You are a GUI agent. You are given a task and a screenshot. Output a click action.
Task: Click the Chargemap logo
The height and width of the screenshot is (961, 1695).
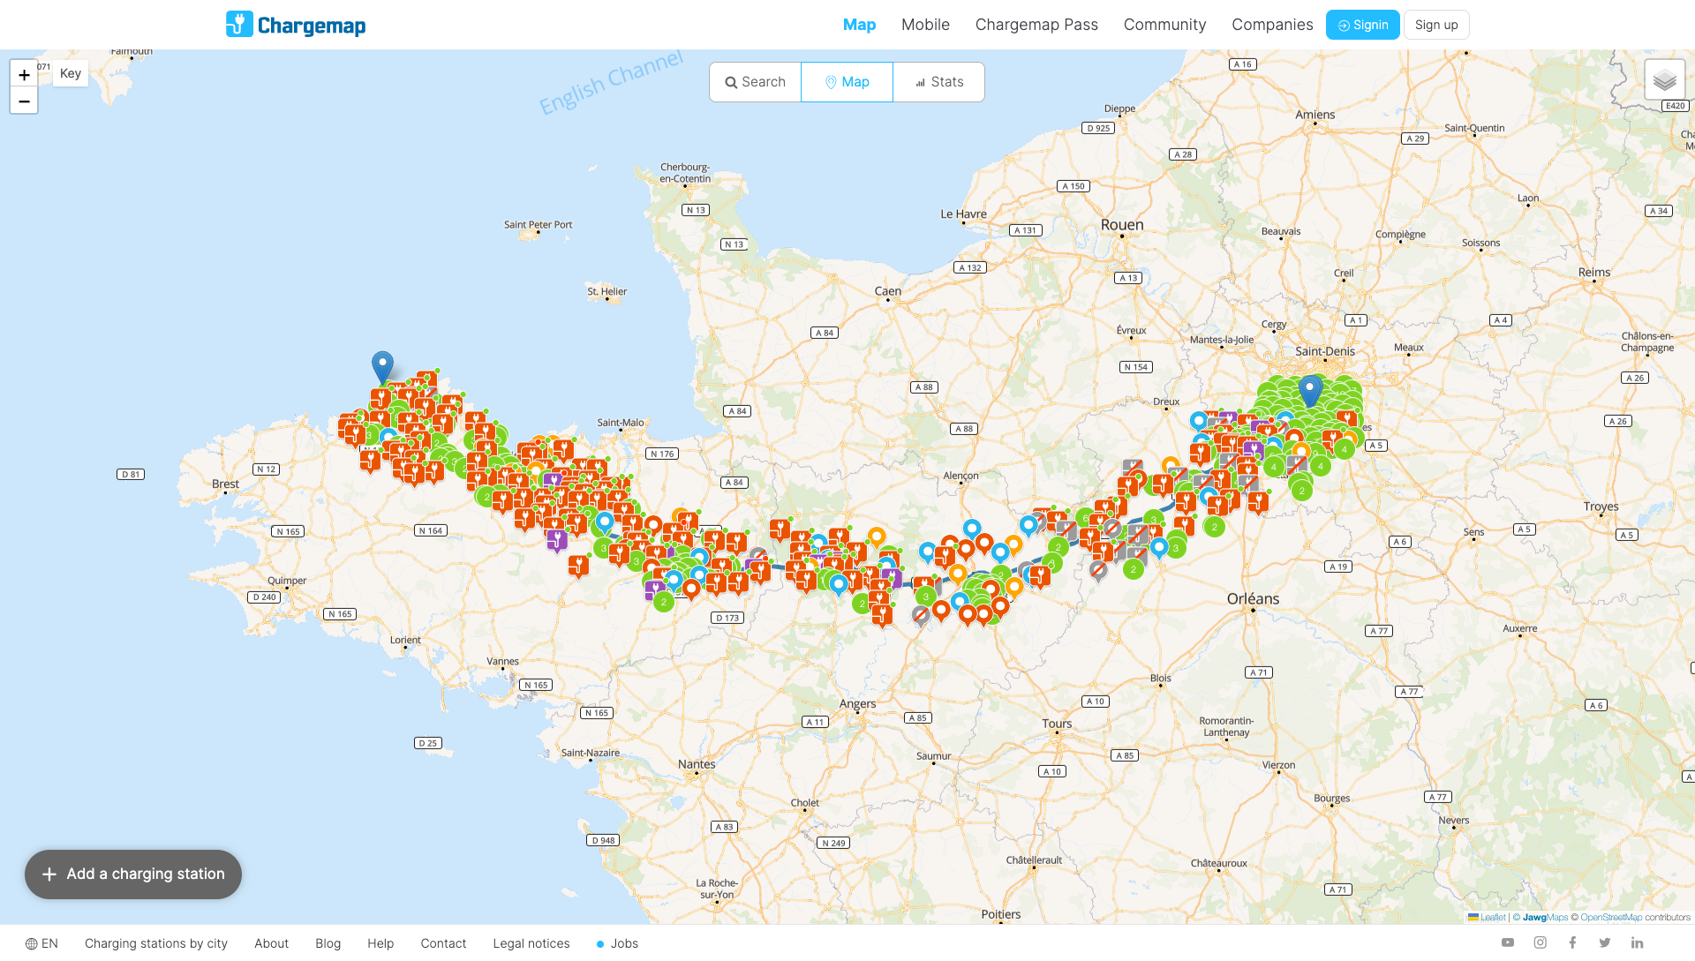click(296, 25)
